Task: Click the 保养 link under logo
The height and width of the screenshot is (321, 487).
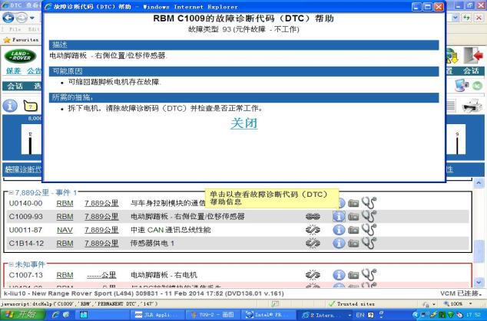Action: tap(13, 71)
